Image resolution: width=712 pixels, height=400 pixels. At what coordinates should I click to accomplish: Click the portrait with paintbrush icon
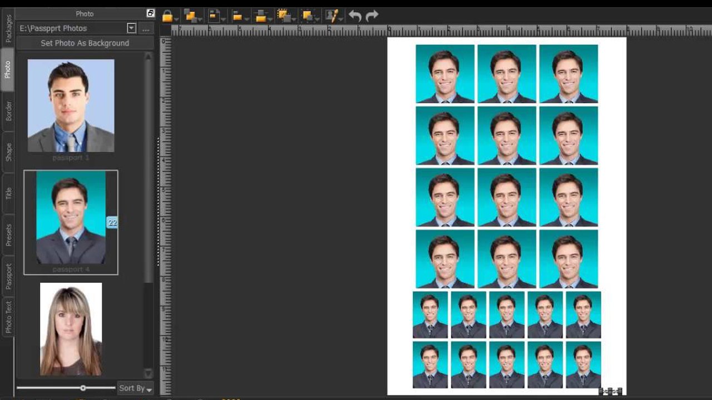click(332, 16)
